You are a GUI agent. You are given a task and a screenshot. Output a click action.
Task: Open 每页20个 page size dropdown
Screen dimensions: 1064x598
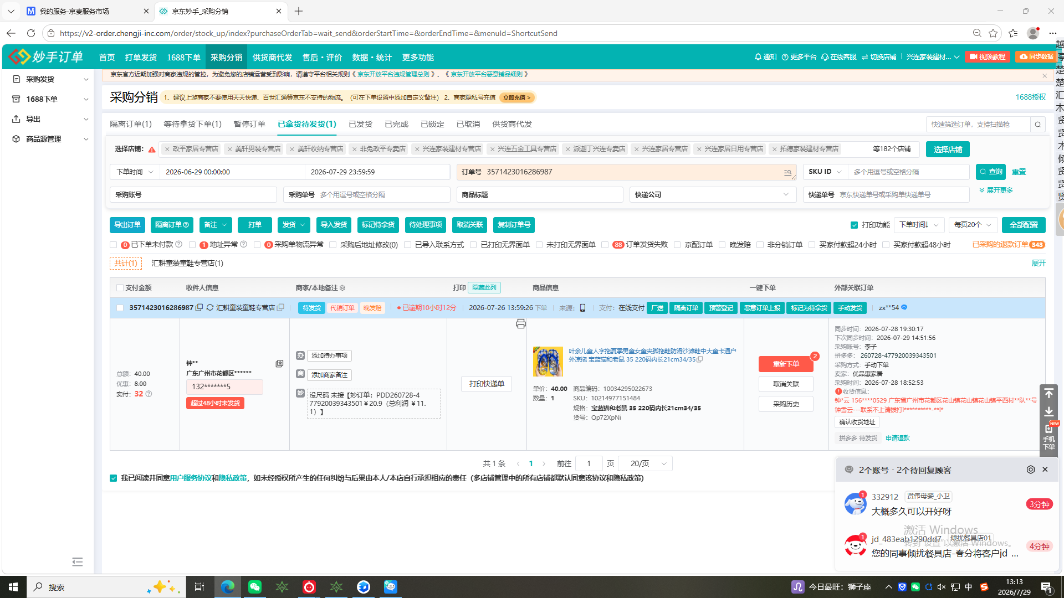pyautogui.click(x=973, y=225)
